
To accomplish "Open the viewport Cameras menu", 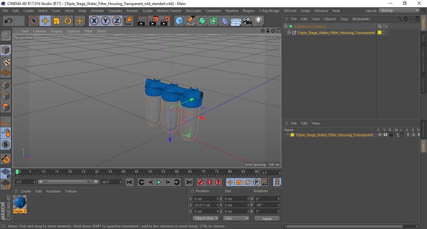I will (40, 31).
